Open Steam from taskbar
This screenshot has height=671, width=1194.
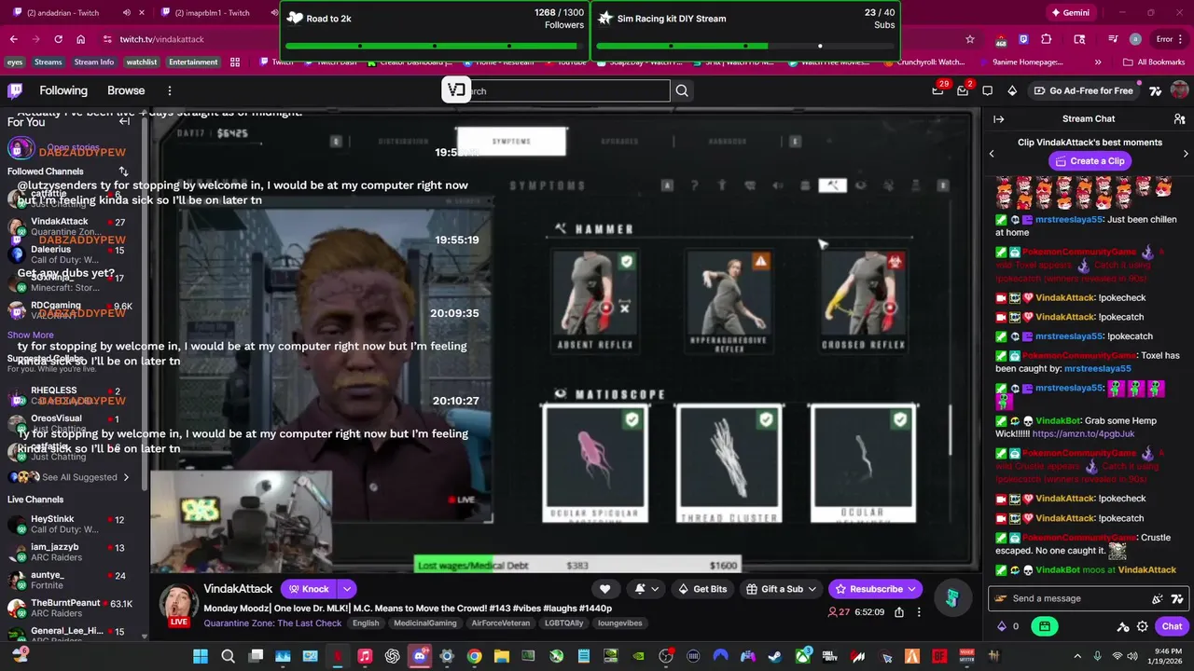(774, 656)
